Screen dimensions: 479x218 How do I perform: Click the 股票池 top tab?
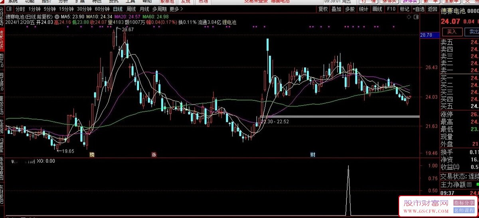tap(167, 2)
